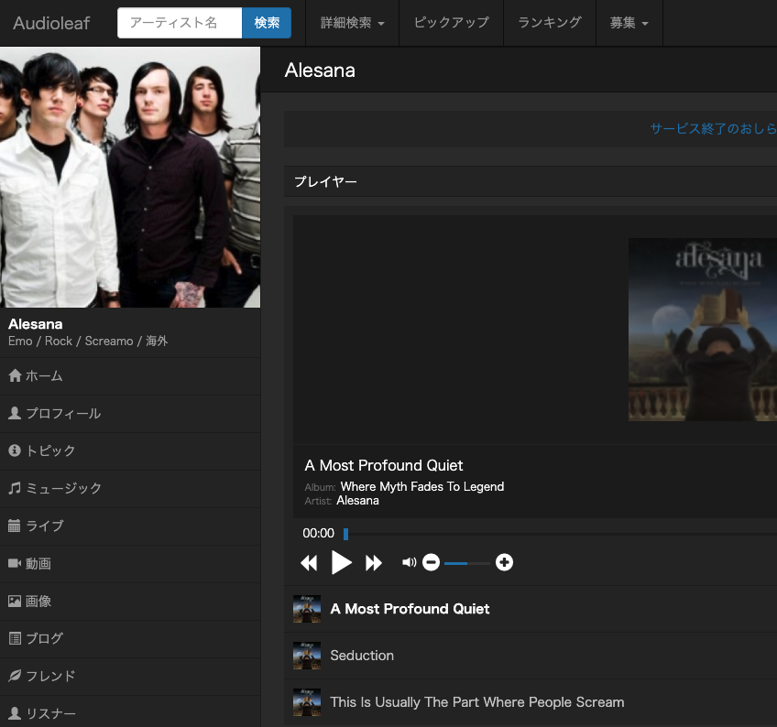Select This Is Usually The Part track

click(x=477, y=702)
